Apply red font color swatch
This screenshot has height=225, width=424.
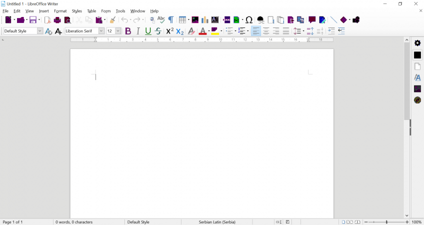(202, 31)
